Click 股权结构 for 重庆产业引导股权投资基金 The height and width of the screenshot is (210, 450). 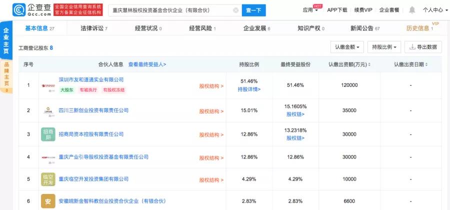pyautogui.click(x=211, y=158)
